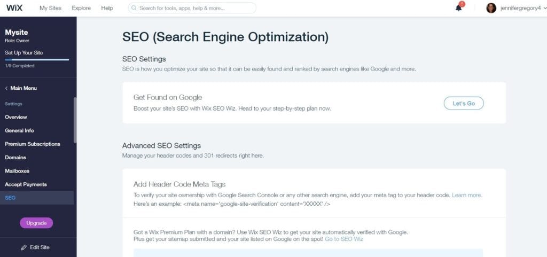Click the Wix logo
Image resolution: width=547 pixels, height=257 pixels.
tap(13, 8)
